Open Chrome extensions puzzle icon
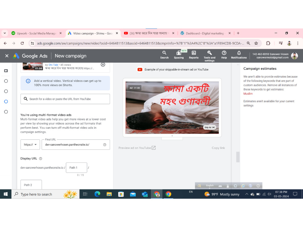The height and width of the screenshot is (227, 303). click(x=268, y=43)
